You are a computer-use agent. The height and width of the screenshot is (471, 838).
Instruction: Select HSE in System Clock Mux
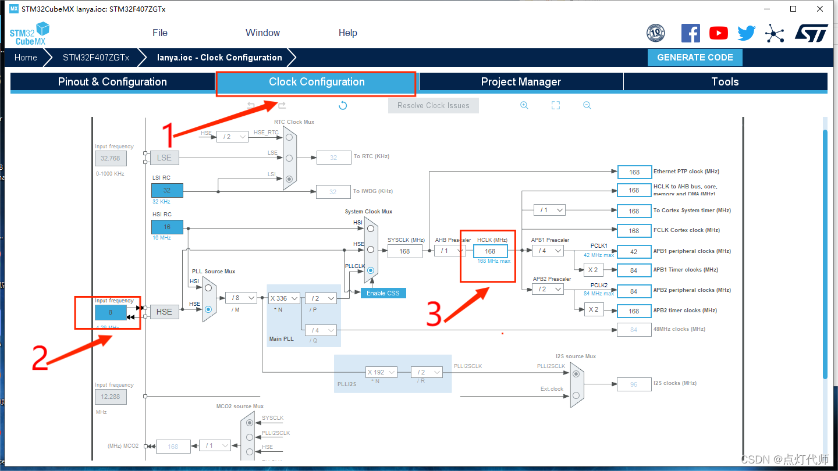pyautogui.click(x=370, y=249)
